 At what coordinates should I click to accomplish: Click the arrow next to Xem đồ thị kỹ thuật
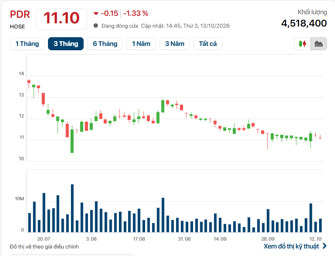(325, 246)
